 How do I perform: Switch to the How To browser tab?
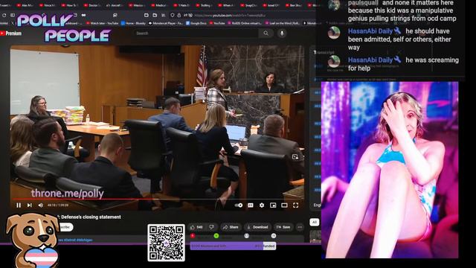[x=70, y=5]
